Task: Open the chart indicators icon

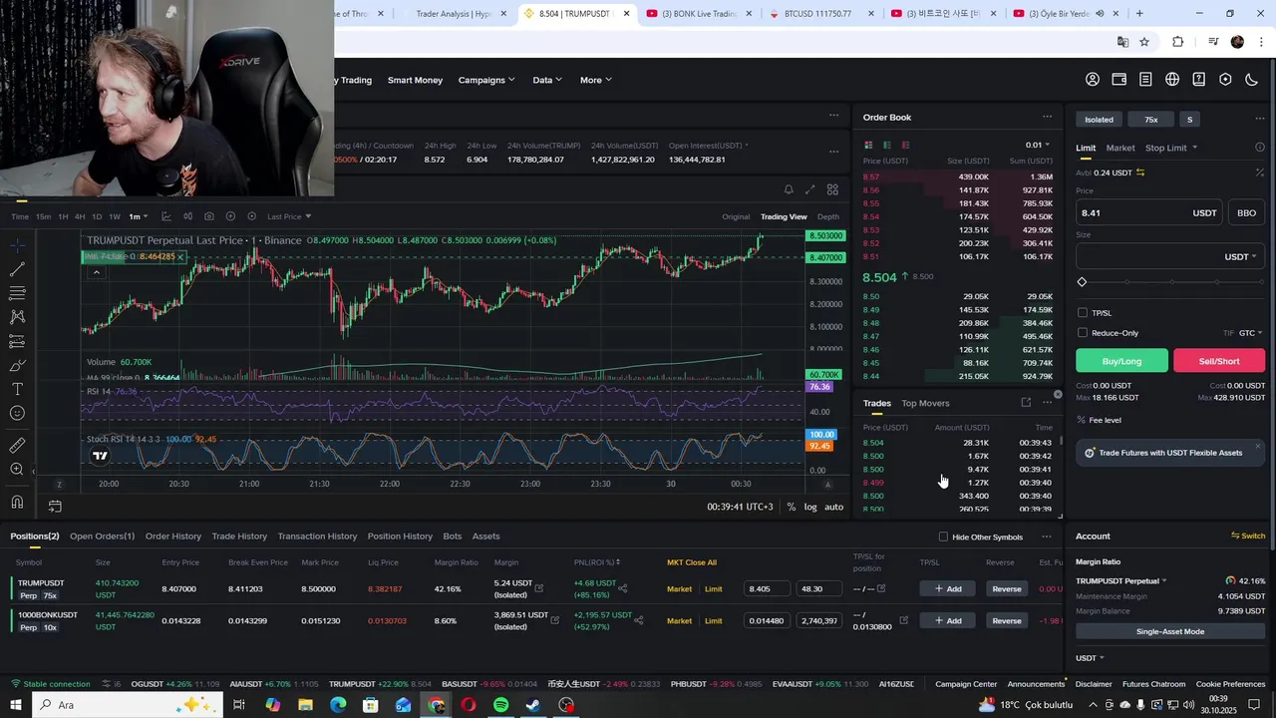Action: pyautogui.click(x=165, y=216)
